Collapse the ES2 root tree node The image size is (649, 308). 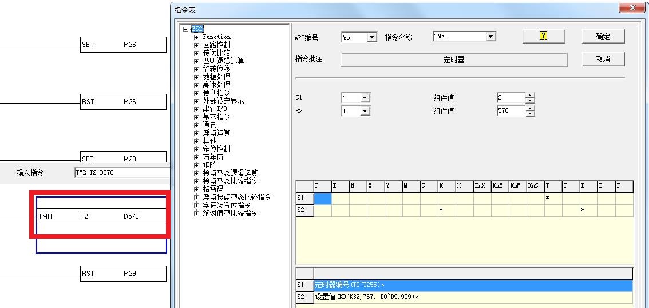point(185,29)
